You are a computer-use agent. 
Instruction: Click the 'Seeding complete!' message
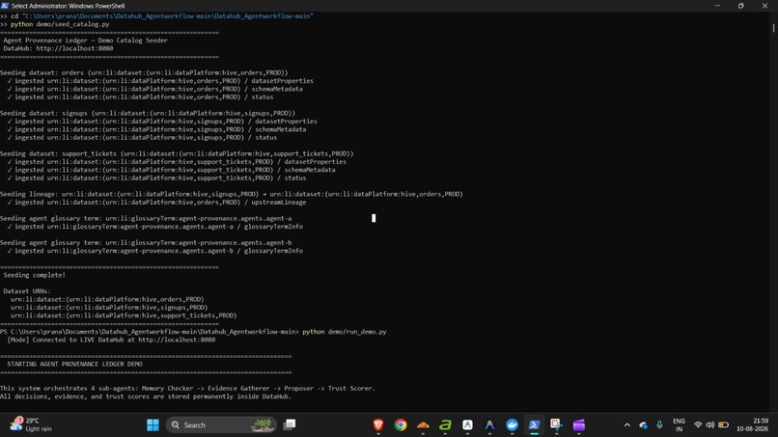(34, 275)
